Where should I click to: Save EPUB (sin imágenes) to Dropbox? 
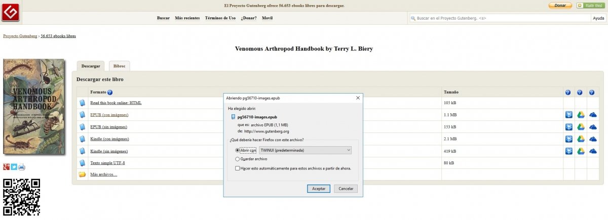coord(568,127)
